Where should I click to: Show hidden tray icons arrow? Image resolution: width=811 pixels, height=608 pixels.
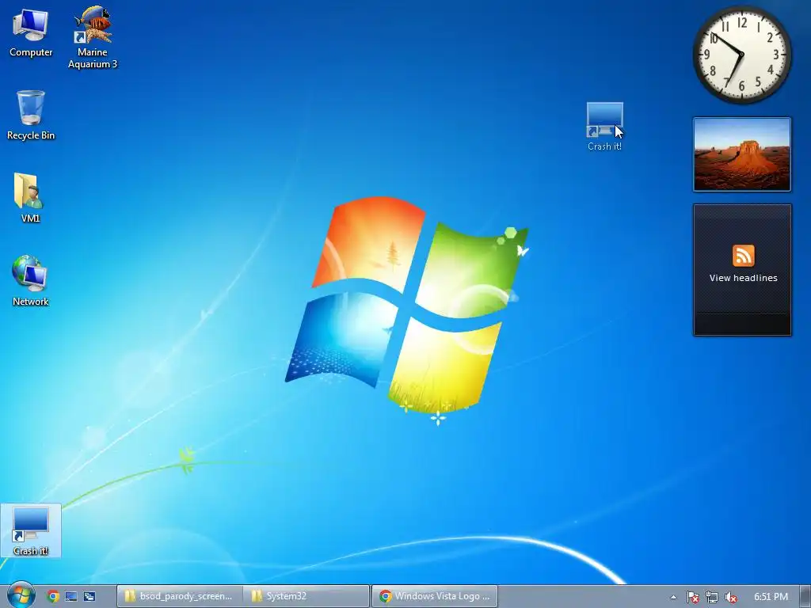point(673,597)
